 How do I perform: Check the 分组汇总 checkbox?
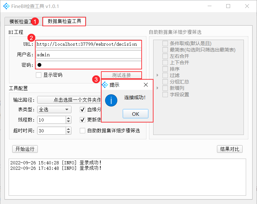[x=165, y=82]
